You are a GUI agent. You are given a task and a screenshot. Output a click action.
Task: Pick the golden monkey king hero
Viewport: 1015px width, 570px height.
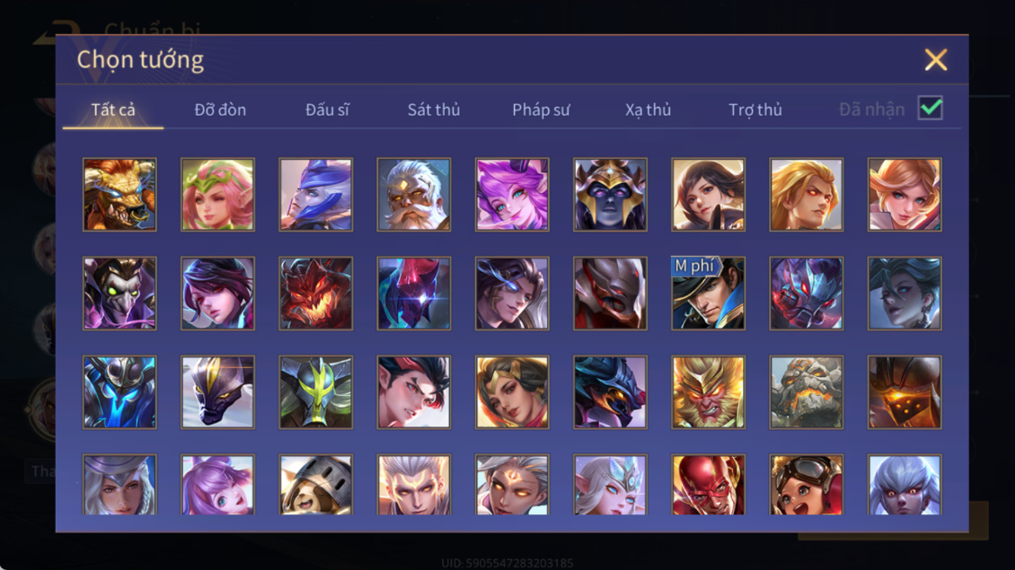click(708, 392)
